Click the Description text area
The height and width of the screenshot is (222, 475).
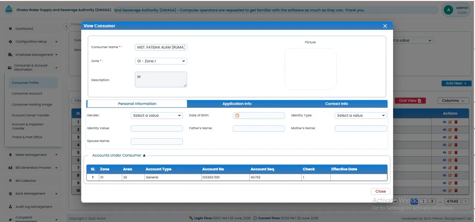(x=161, y=80)
